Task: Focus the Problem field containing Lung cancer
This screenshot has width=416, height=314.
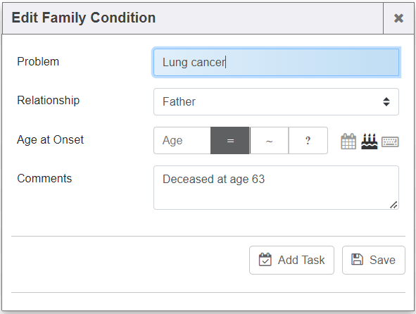Action: pos(276,63)
